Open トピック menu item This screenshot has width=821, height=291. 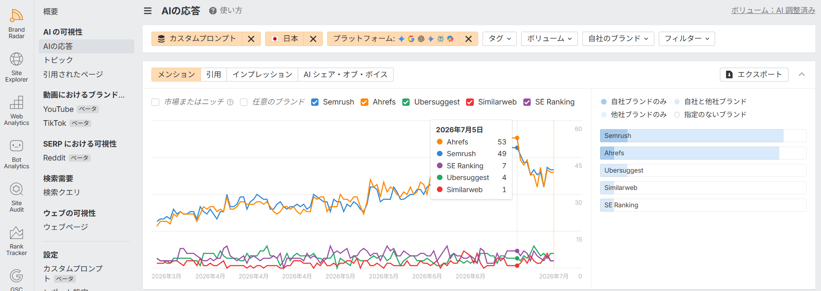pos(58,60)
